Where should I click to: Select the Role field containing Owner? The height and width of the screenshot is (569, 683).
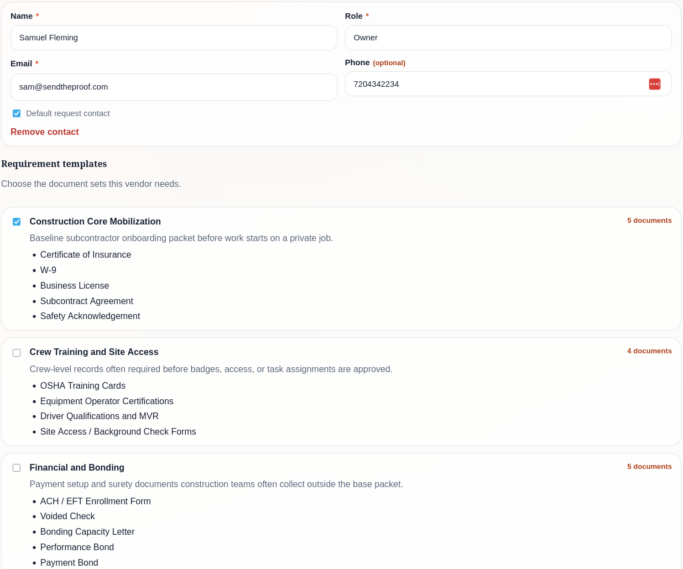pyautogui.click(x=508, y=38)
